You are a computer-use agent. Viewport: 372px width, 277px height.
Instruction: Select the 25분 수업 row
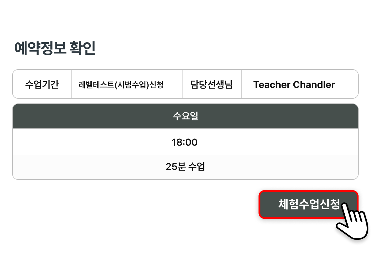point(185,167)
